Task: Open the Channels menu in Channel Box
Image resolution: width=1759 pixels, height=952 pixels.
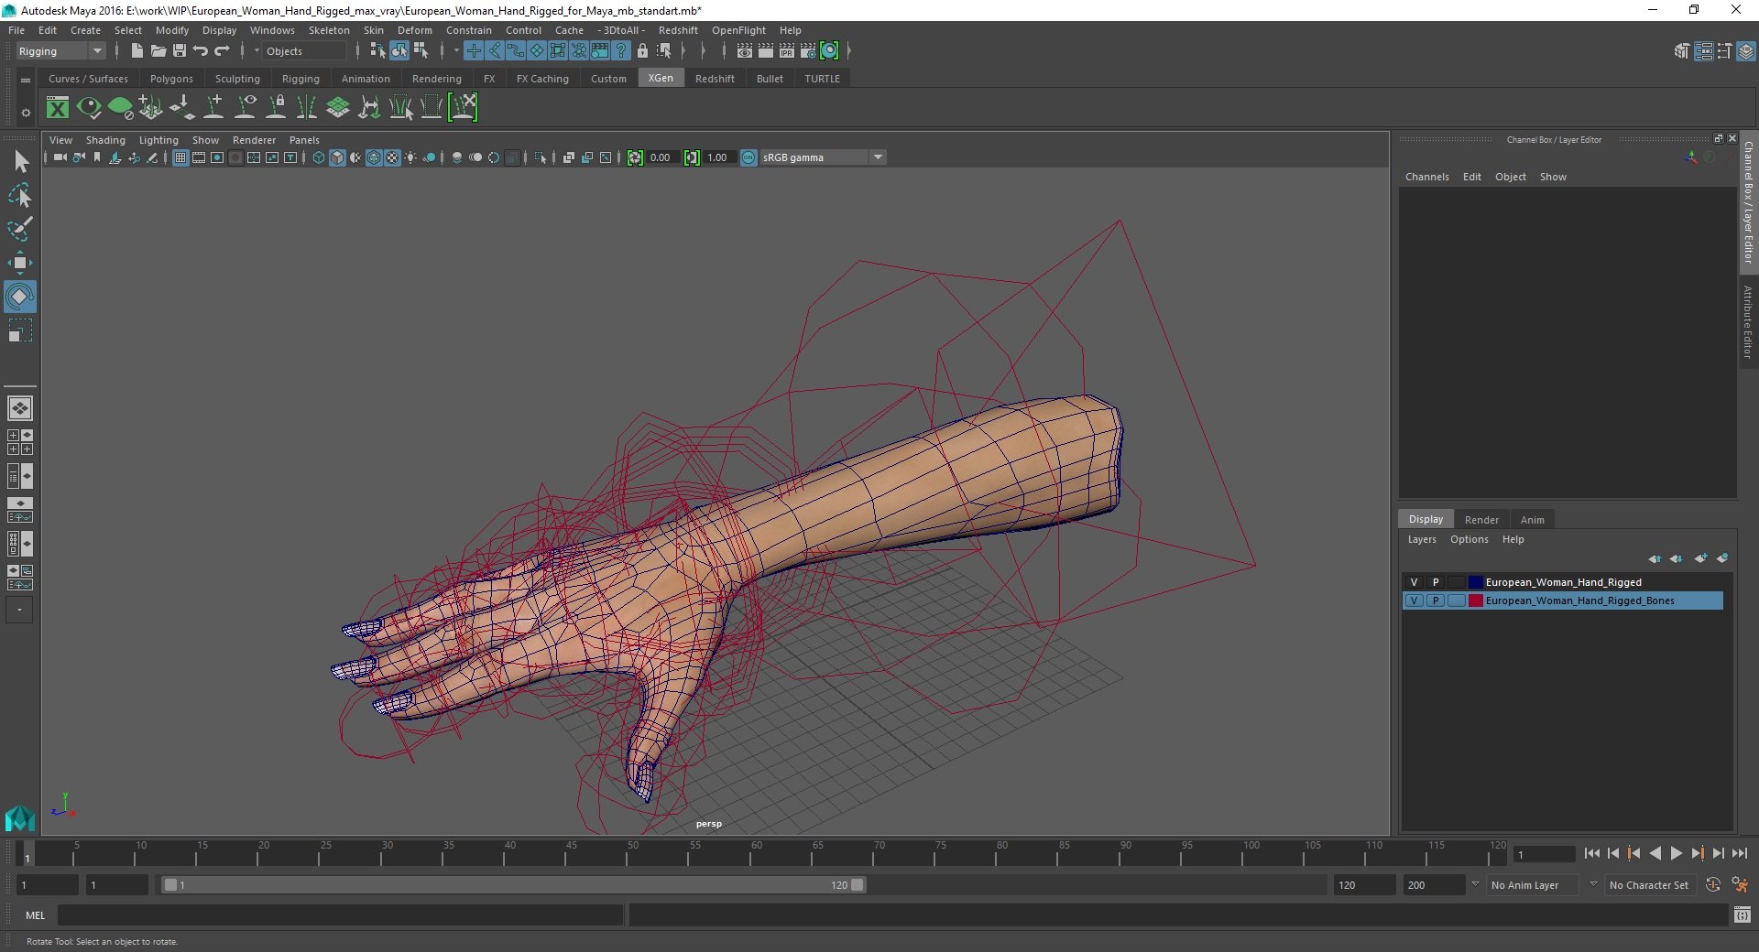Action: click(x=1426, y=177)
